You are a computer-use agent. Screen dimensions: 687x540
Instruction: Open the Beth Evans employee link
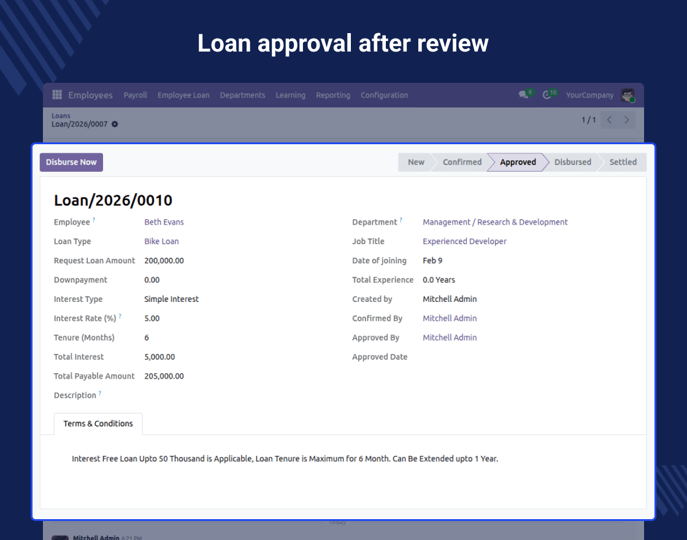[164, 222]
